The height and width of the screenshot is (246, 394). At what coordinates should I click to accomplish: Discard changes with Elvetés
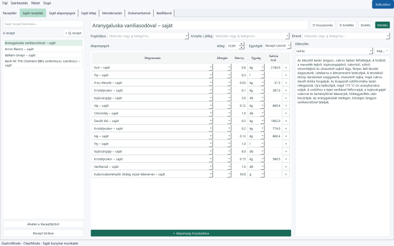click(365, 25)
